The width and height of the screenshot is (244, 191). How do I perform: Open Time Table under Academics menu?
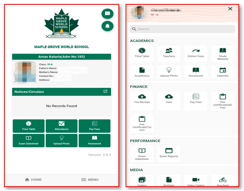point(142,54)
